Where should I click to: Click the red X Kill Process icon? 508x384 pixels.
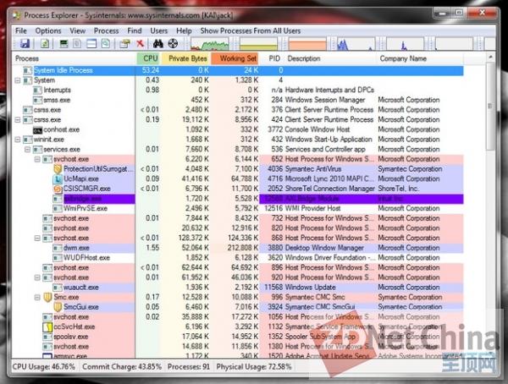pyautogui.click(x=140, y=43)
